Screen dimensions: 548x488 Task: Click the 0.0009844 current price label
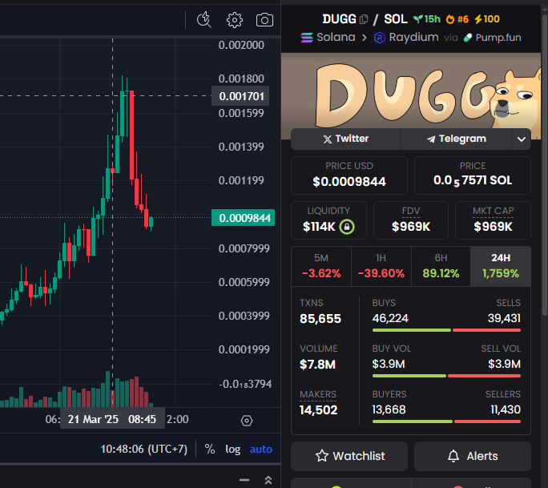pos(244,218)
